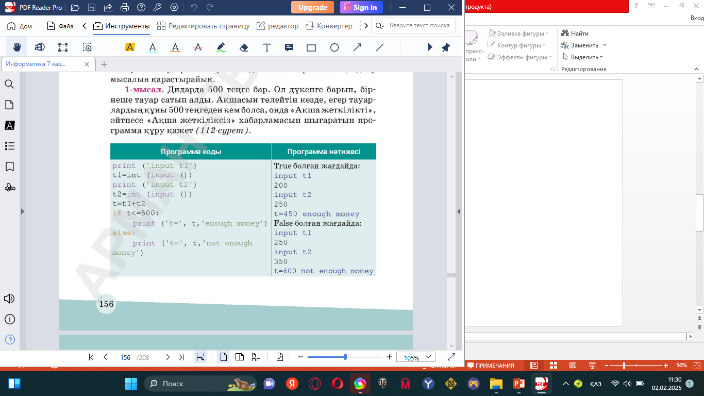
Task: Switch to Инструменты tab
Action: (x=121, y=26)
